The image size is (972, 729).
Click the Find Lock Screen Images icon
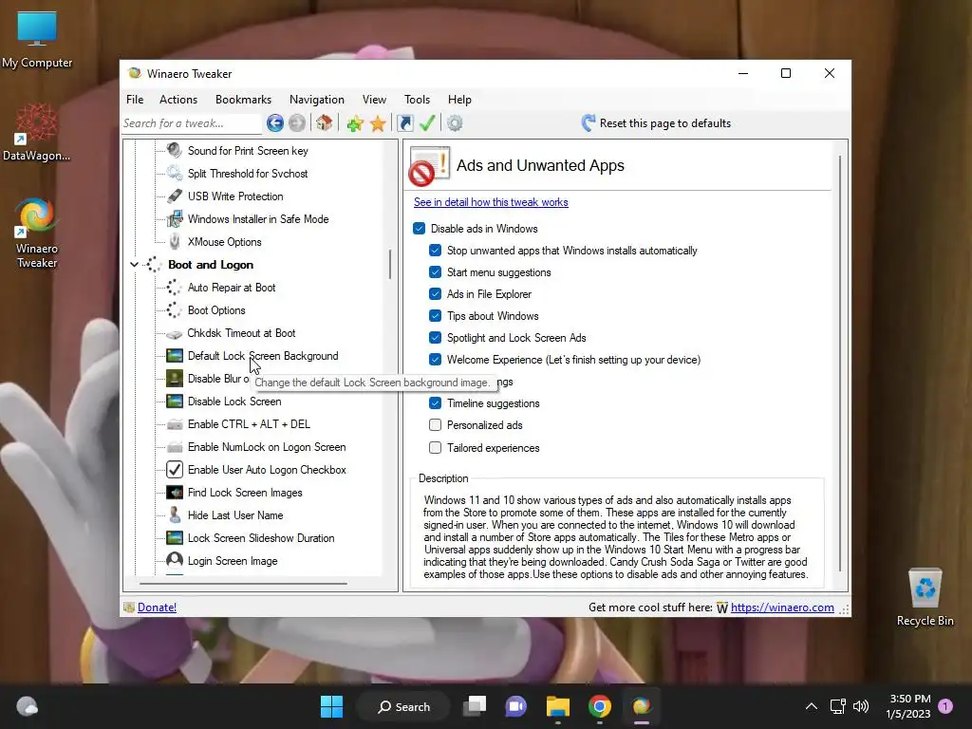(175, 493)
